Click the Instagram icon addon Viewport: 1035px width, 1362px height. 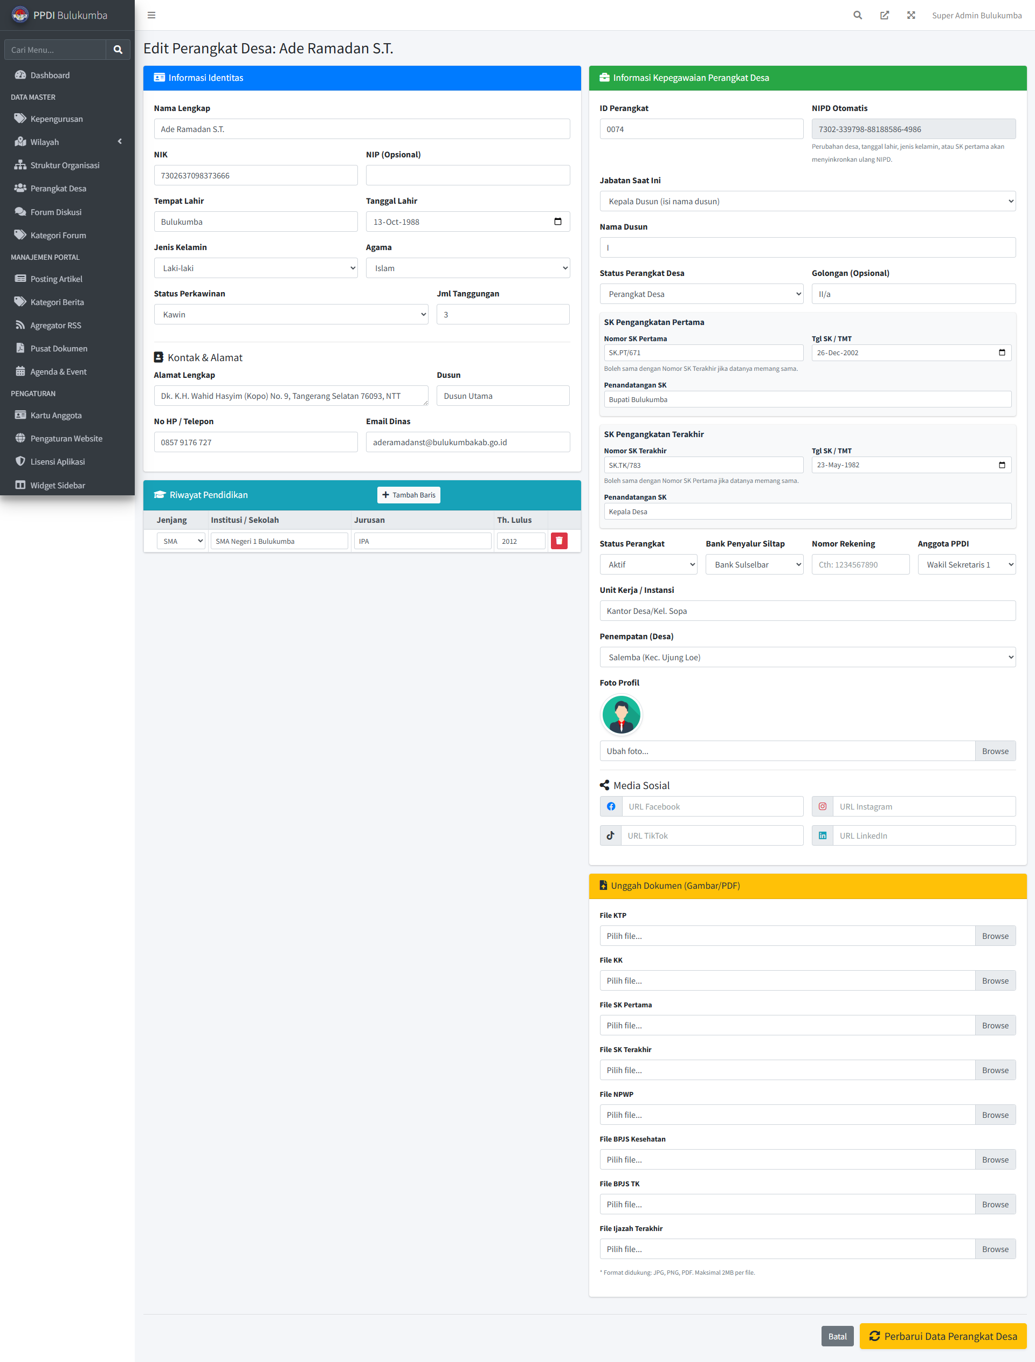(x=823, y=806)
